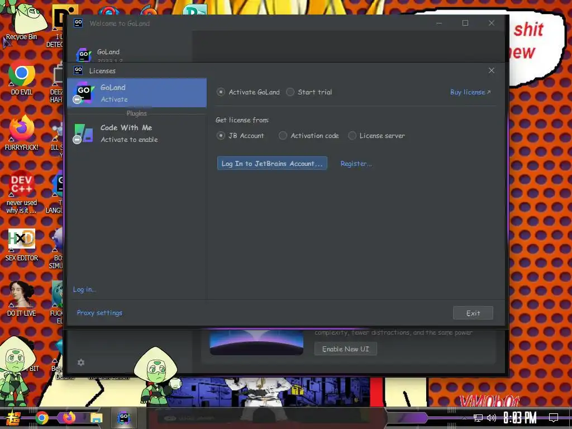Viewport: 572px width, 429px height.
Task: Click the GoLand taskbar button
Action: coord(124,418)
